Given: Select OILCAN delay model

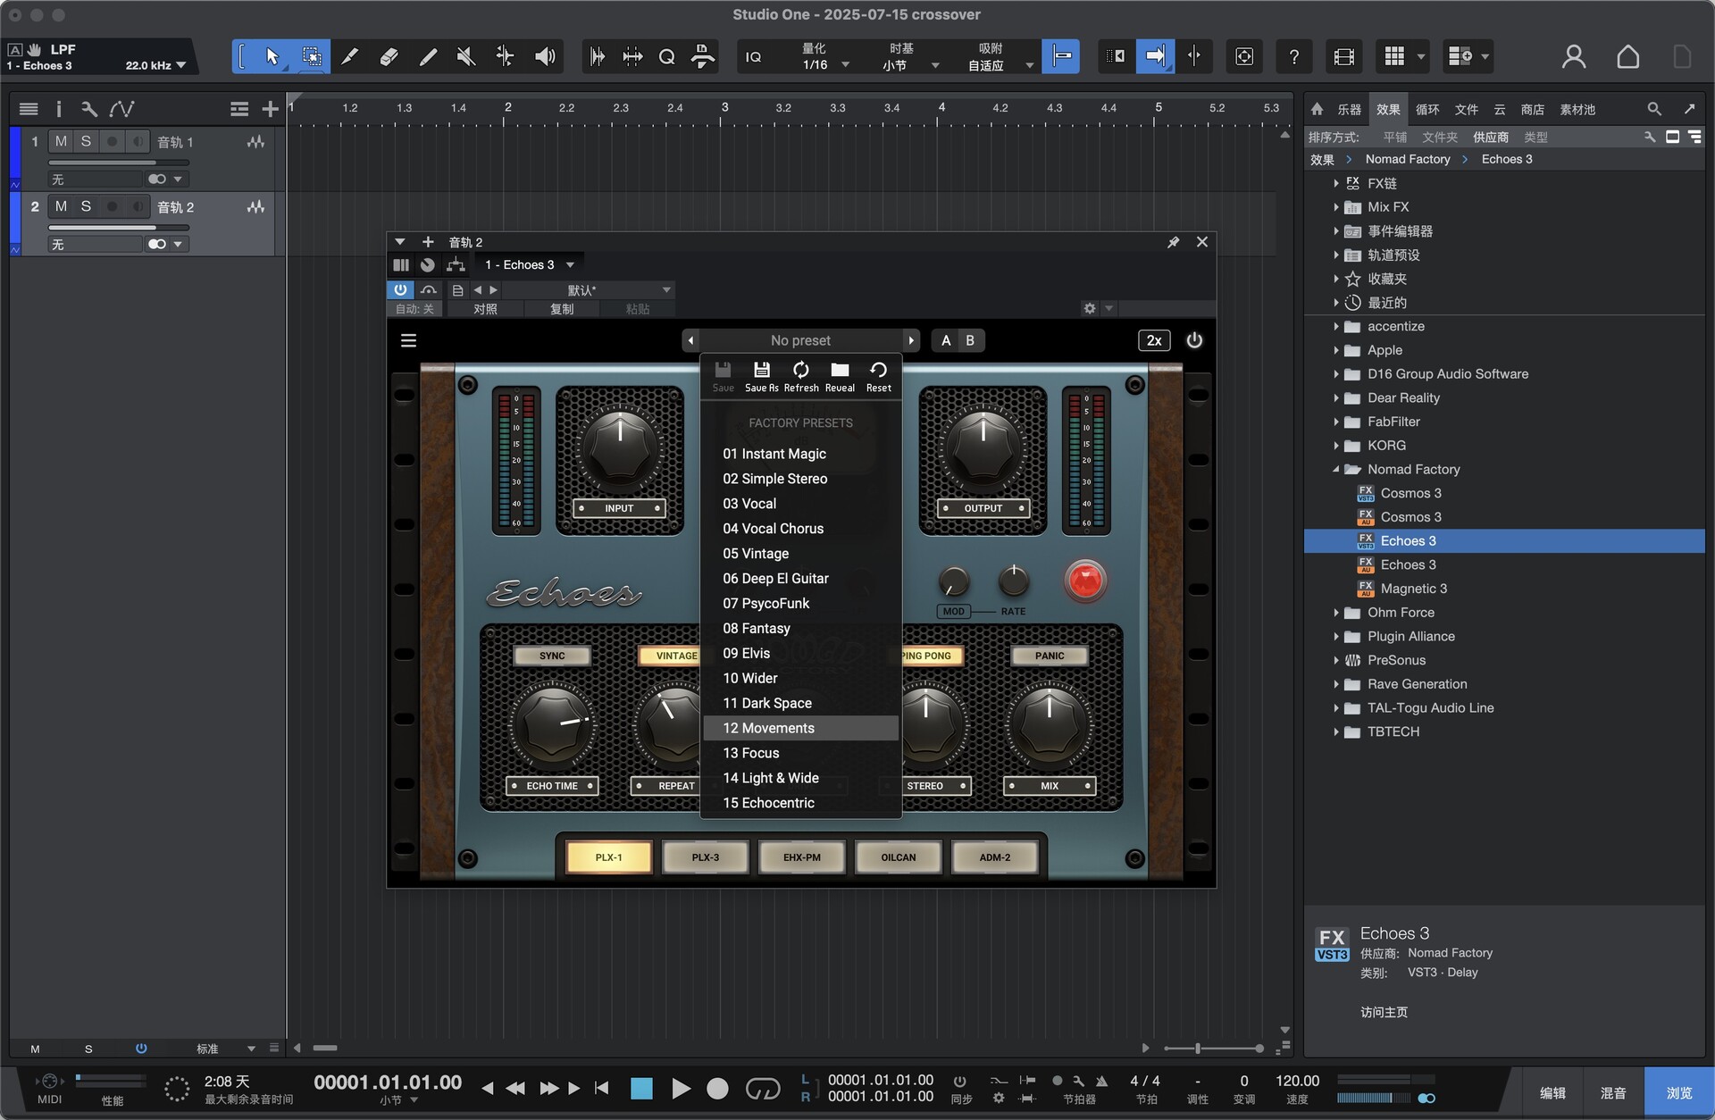Looking at the screenshot, I should [x=899, y=857].
